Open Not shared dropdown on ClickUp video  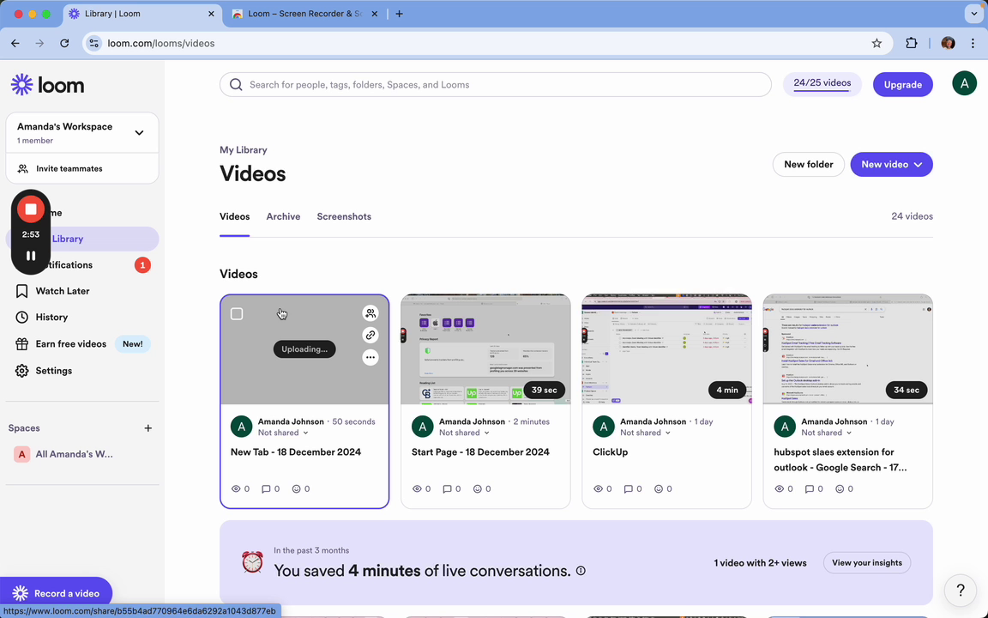click(645, 433)
